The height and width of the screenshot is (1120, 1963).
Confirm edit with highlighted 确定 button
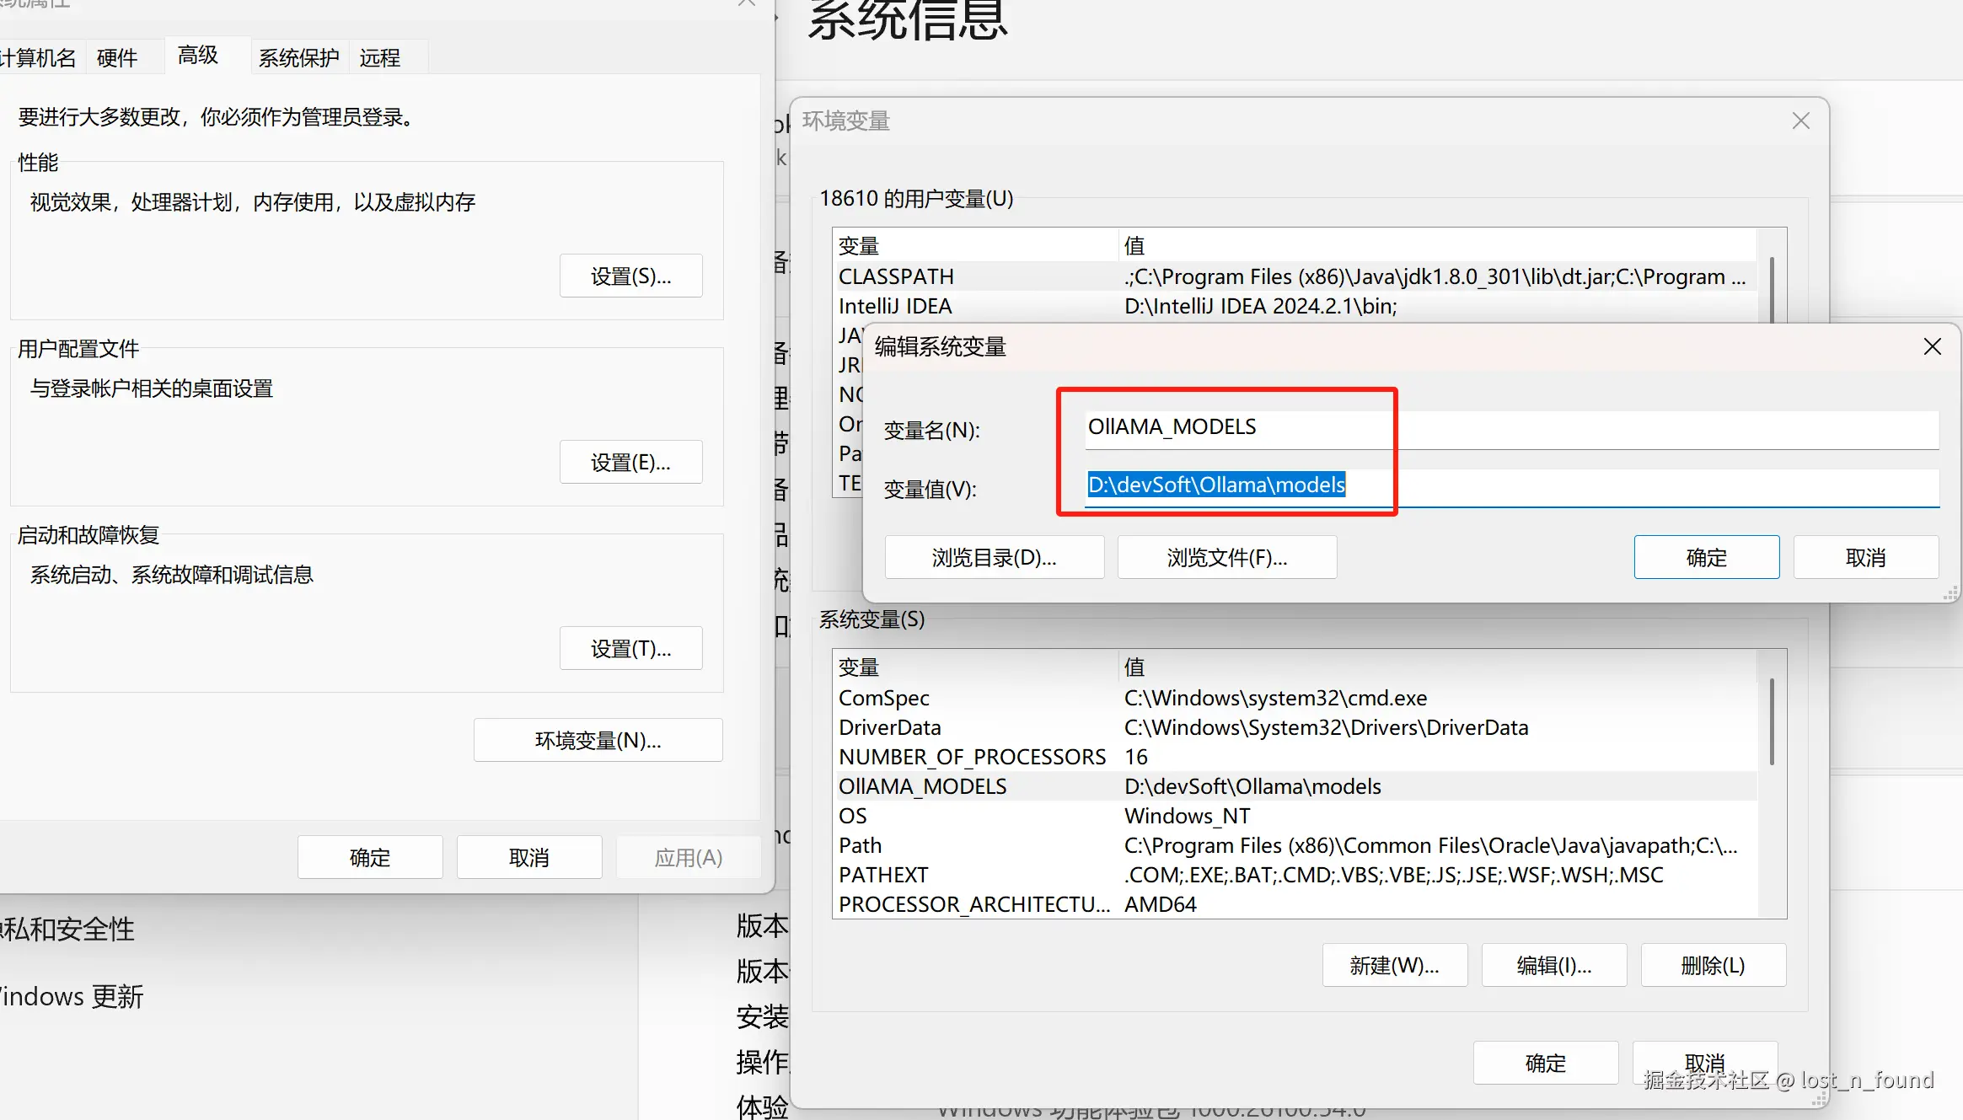pos(1706,558)
